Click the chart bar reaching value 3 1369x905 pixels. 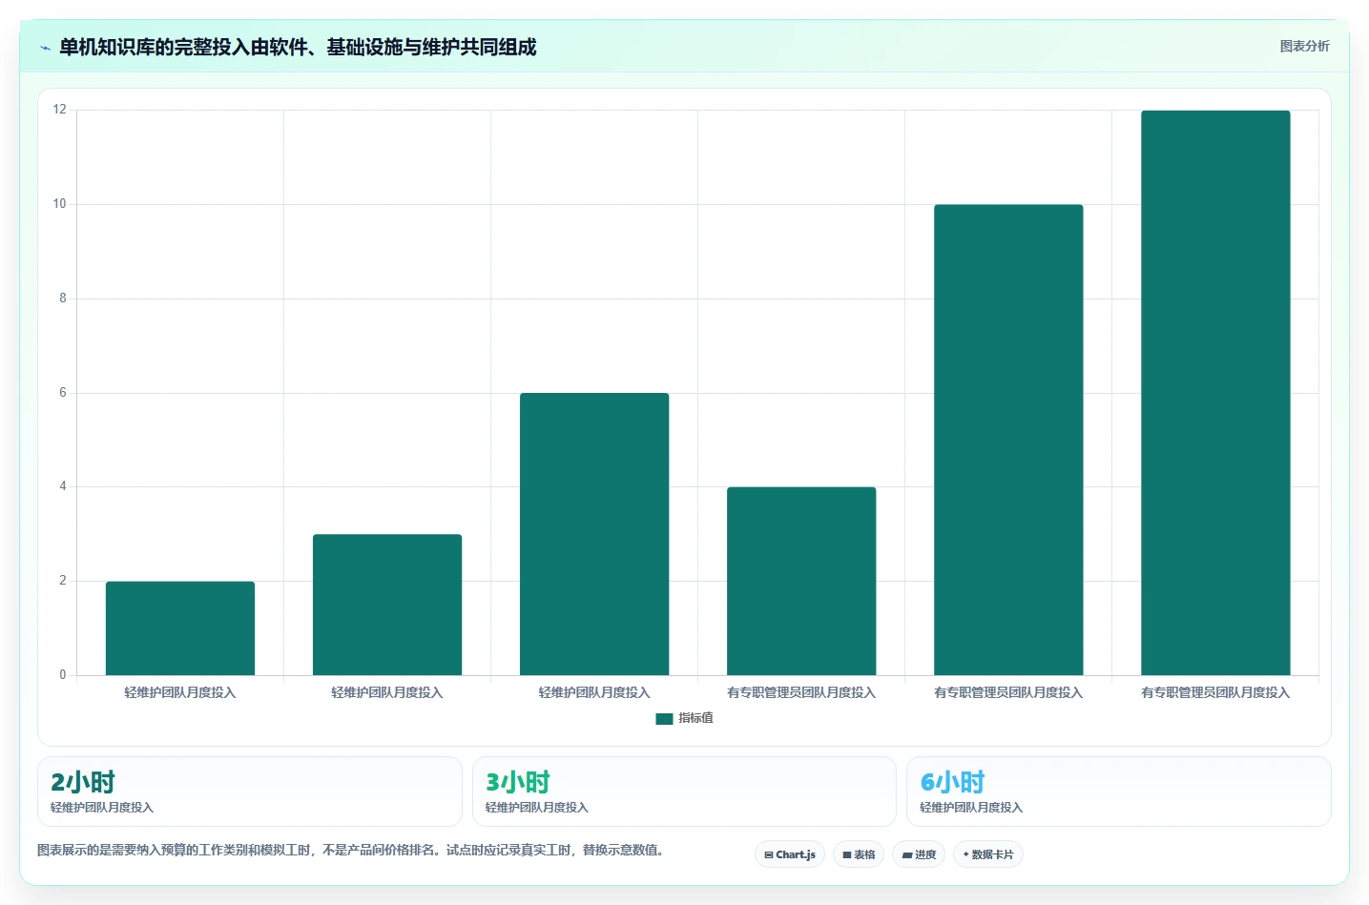coord(387,605)
